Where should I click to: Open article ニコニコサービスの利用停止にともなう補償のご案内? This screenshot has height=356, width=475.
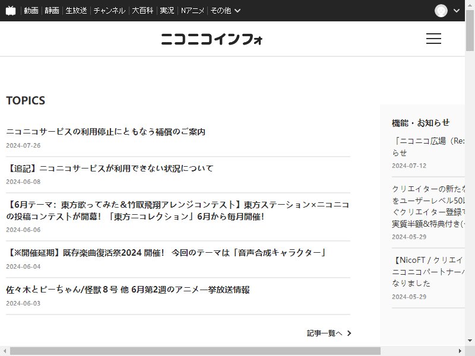[106, 132]
